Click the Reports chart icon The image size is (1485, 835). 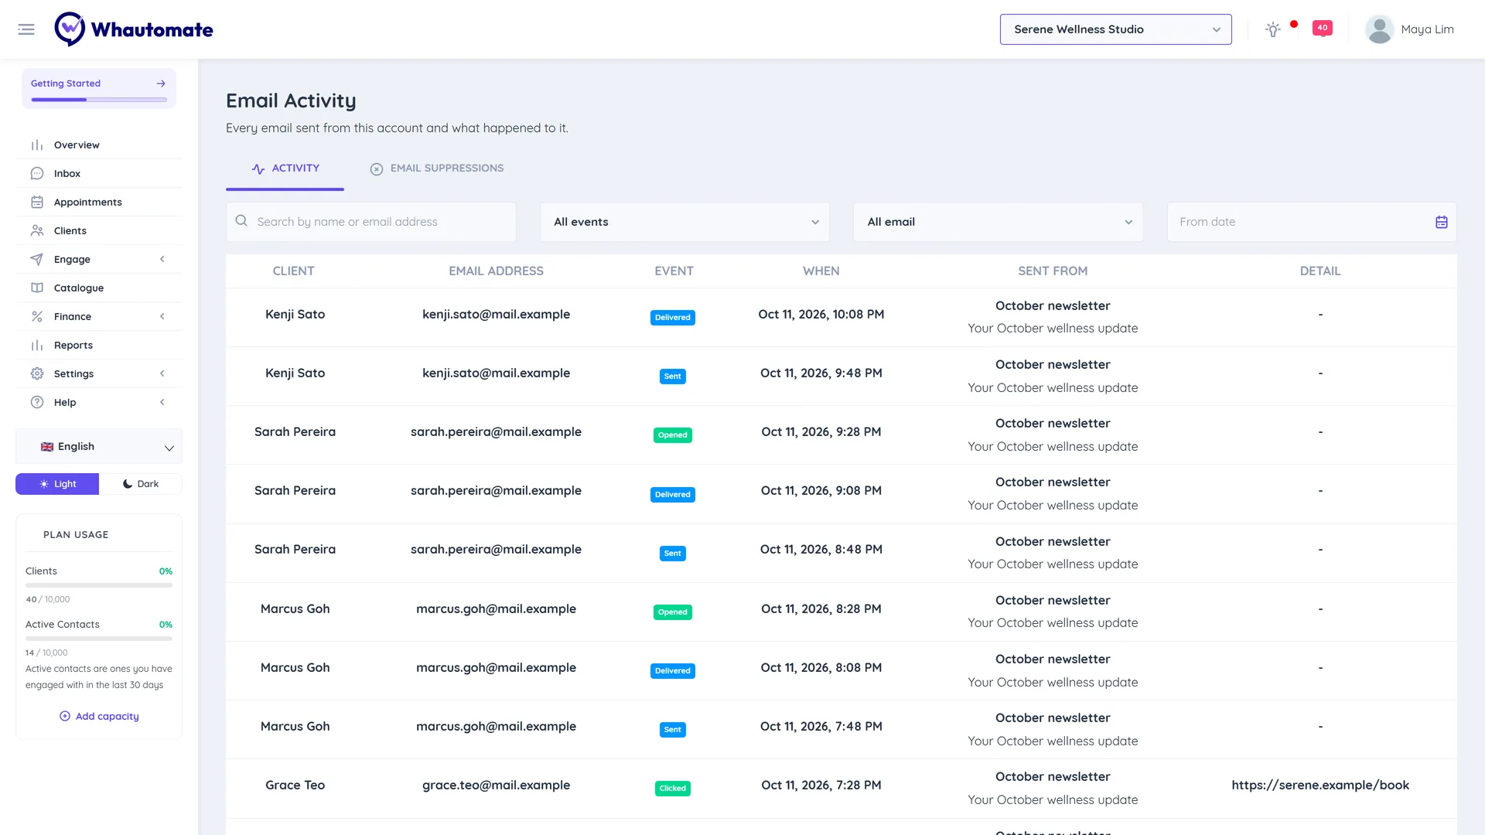coord(37,346)
